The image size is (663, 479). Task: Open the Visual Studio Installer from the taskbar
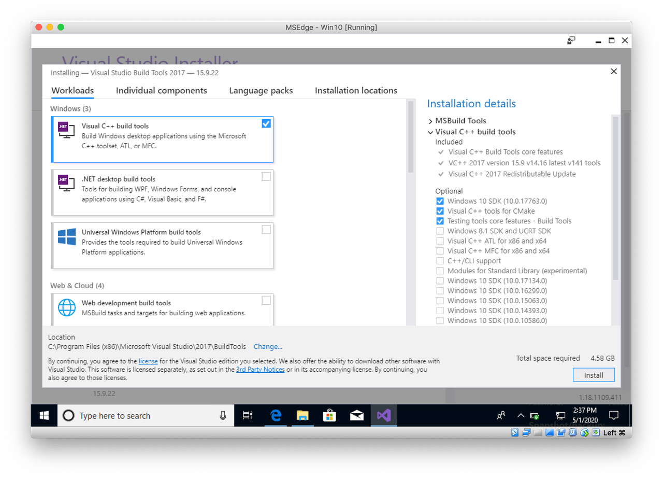[x=384, y=415]
